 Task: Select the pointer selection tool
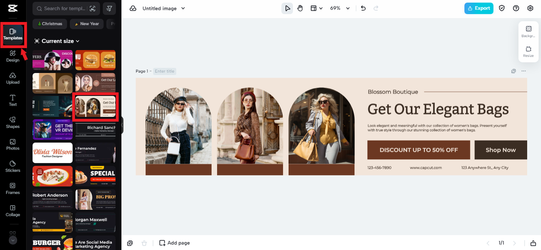point(287,8)
